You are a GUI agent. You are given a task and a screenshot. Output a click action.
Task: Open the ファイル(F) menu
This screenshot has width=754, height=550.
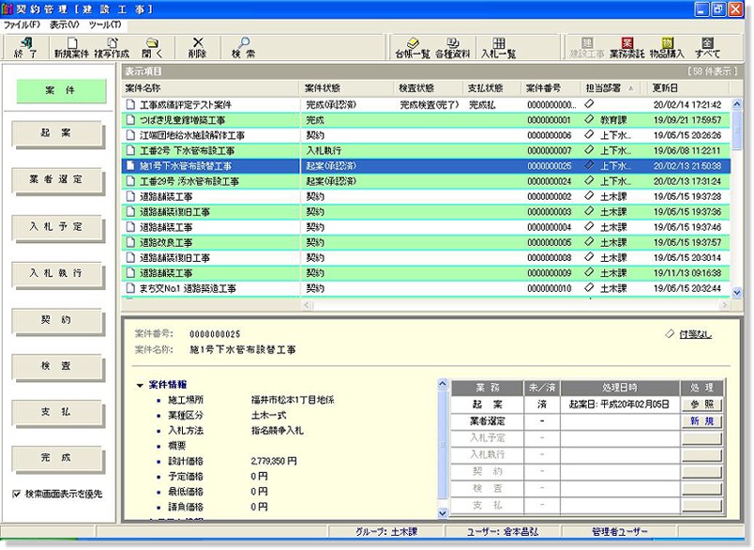(23, 26)
